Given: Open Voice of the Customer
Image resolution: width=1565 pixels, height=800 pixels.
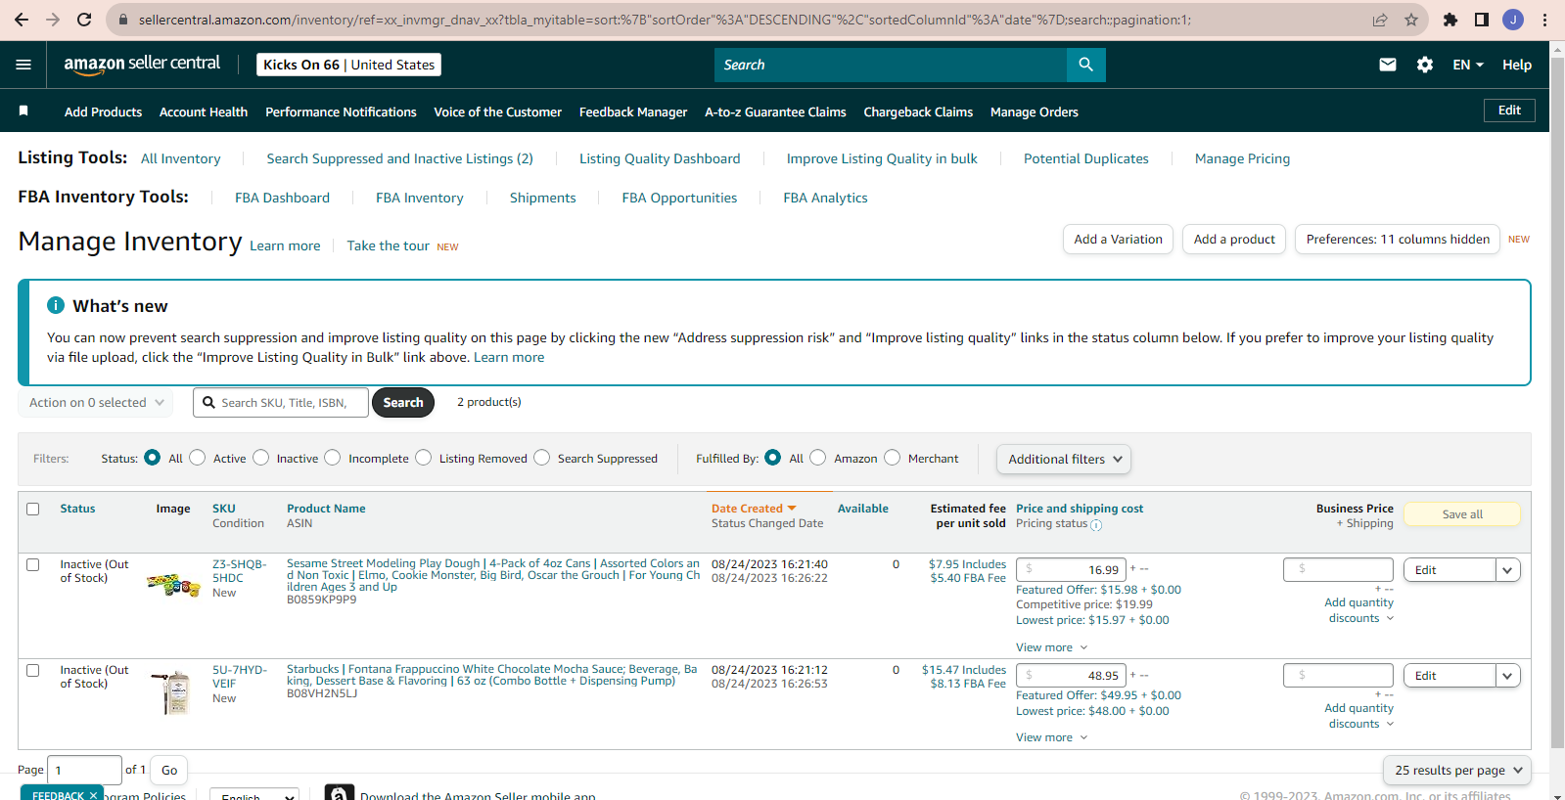Looking at the screenshot, I should pos(497,112).
